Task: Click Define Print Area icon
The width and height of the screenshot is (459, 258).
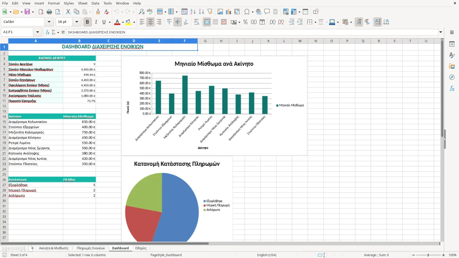Action: [286, 12]
